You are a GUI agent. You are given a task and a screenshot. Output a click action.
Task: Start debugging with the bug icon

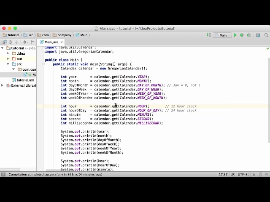242,35
